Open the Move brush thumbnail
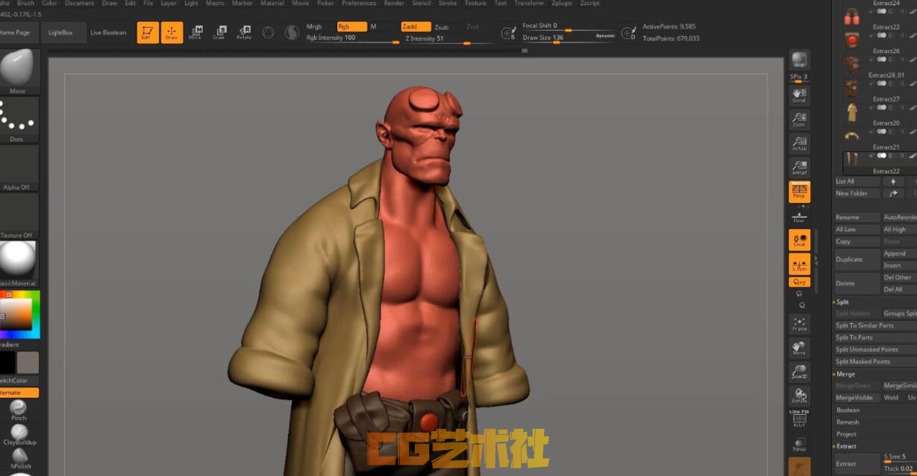Screen dimensions: 917x476 click(x=18, y=72)
